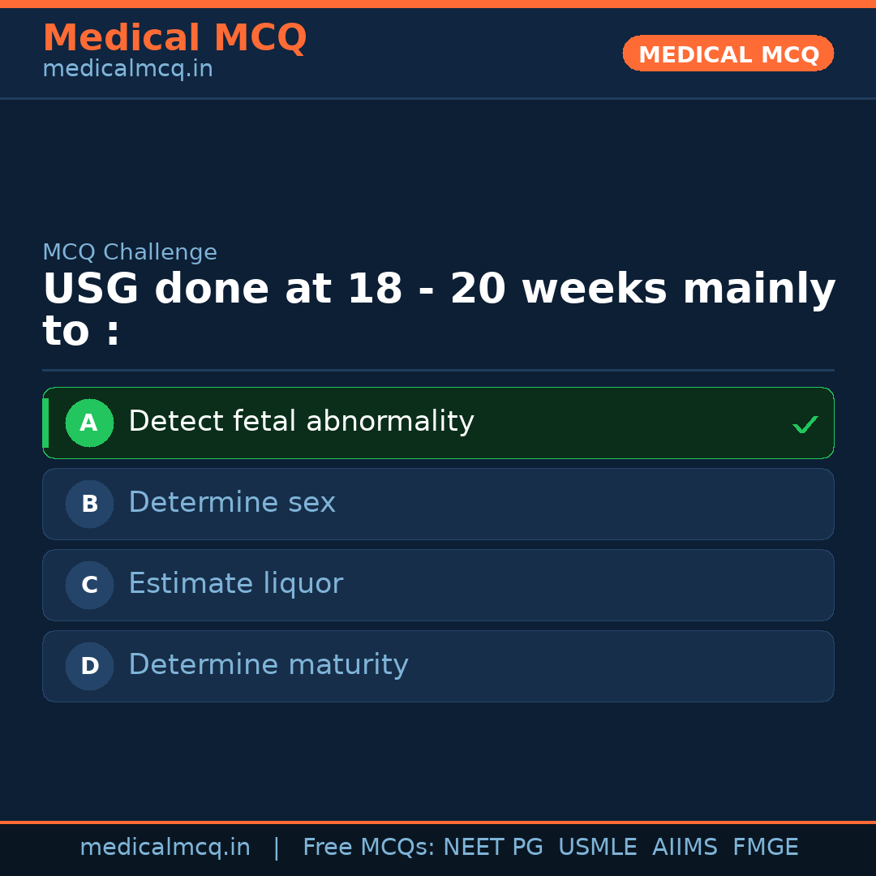Click the Medical MCQ site logo text
876x876 pixels.
point(174,38)
